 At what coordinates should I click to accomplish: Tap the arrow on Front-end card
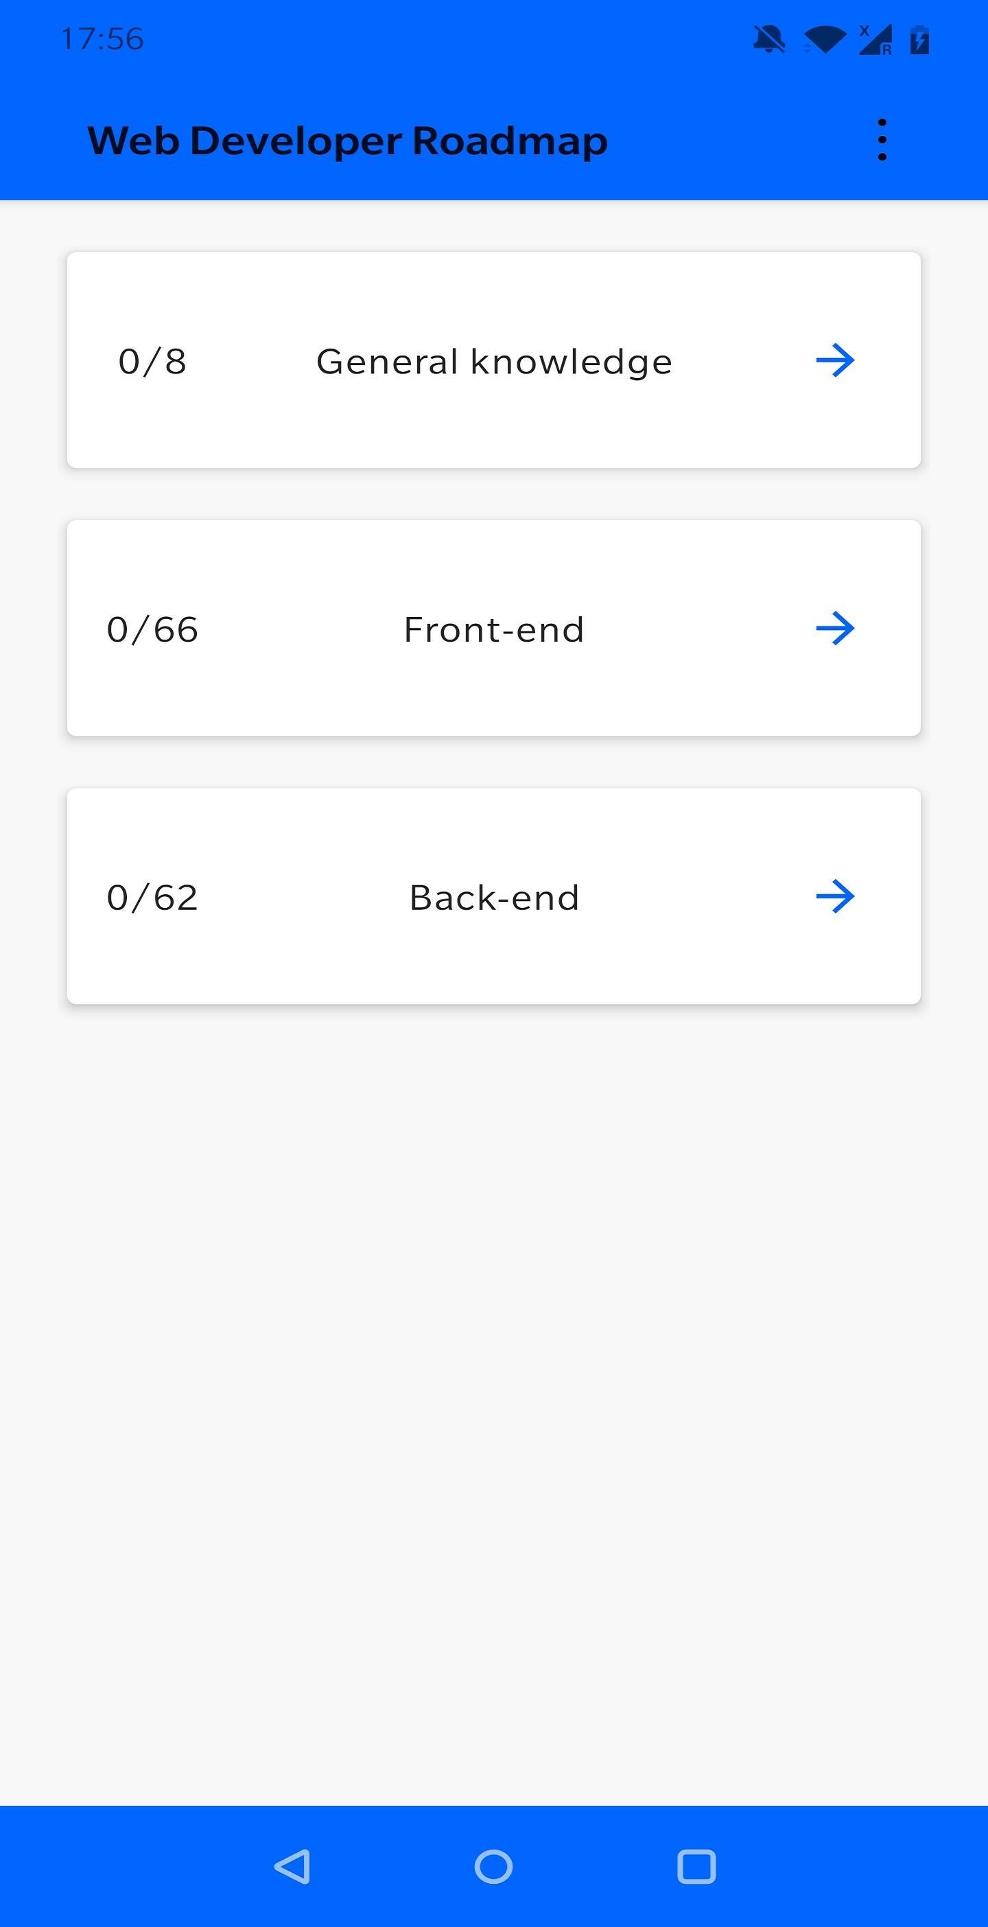[x=835, y=629]
